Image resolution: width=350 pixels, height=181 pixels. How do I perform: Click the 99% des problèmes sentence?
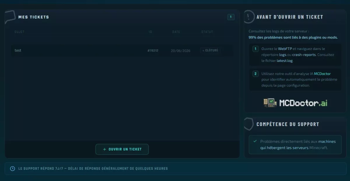[293, 37]
